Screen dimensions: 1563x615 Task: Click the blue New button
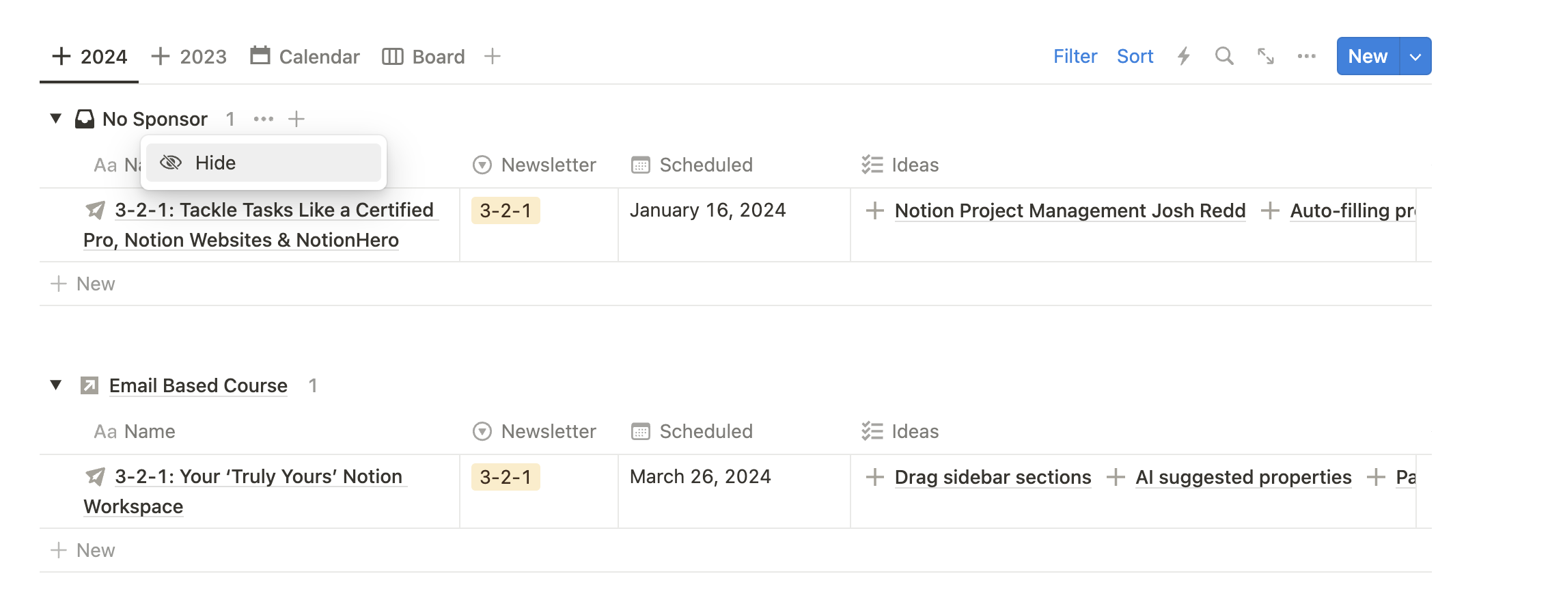point(1367,56)
